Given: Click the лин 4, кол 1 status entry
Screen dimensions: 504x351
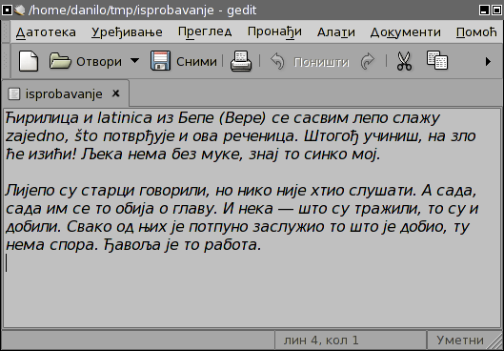Looking at the screenshot, I should (321, 340).
